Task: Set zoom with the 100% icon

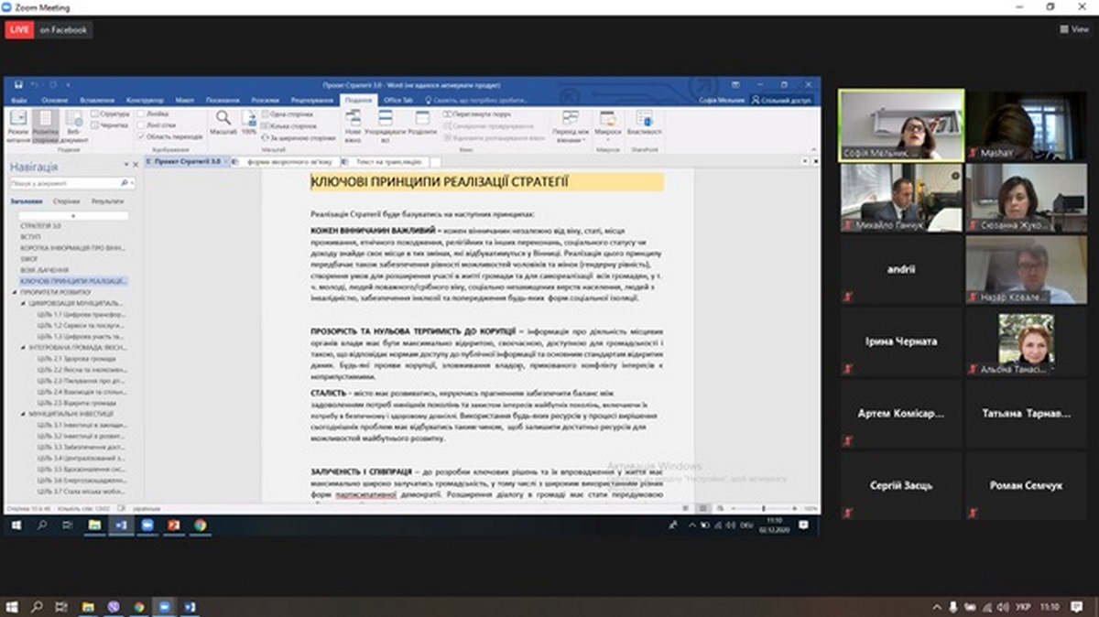Action: pyautogui.click(x=249, y=123)
